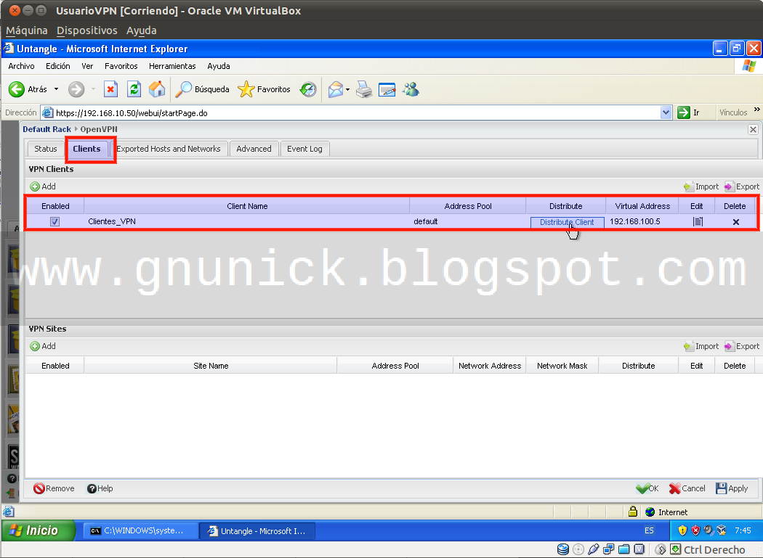Open browsing History icon

308,89
